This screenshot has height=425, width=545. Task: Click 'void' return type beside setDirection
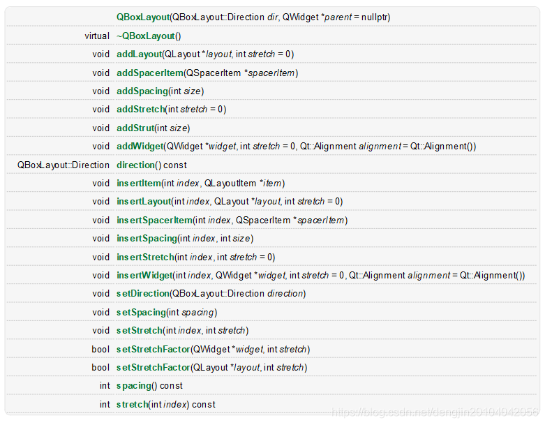tap(100, 293)
